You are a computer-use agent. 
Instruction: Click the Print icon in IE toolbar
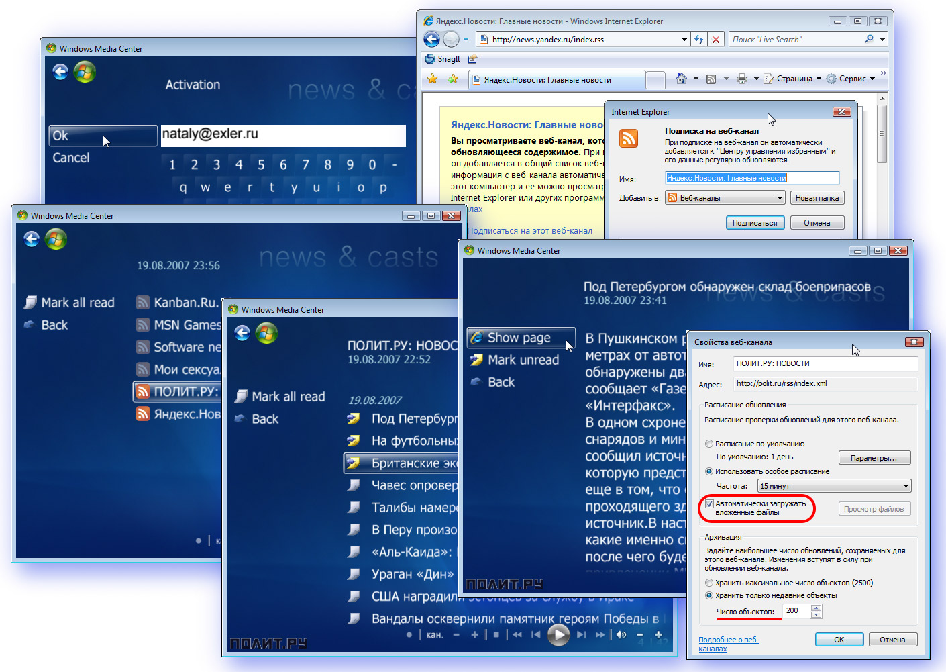point(742,79)
